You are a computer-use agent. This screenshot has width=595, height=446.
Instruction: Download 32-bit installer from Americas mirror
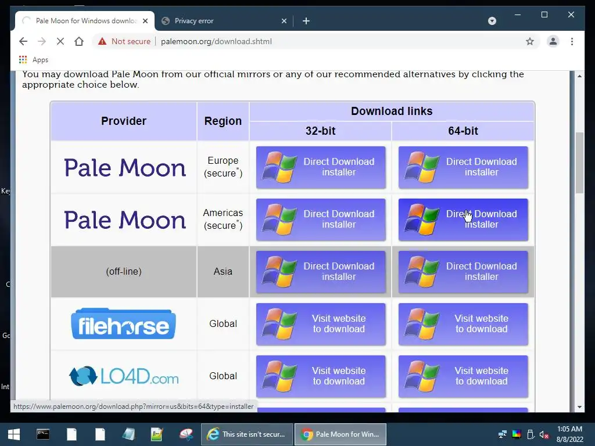(321, 220)
